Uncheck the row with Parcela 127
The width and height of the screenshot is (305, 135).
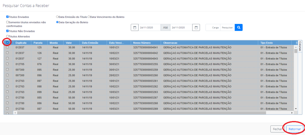(7, 58)
